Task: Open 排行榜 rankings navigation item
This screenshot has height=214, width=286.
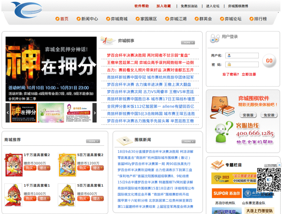Action: (x=258, y=19)
